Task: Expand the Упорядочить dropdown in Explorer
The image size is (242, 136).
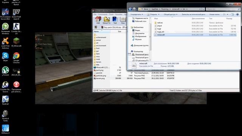Action: [137, 14]
